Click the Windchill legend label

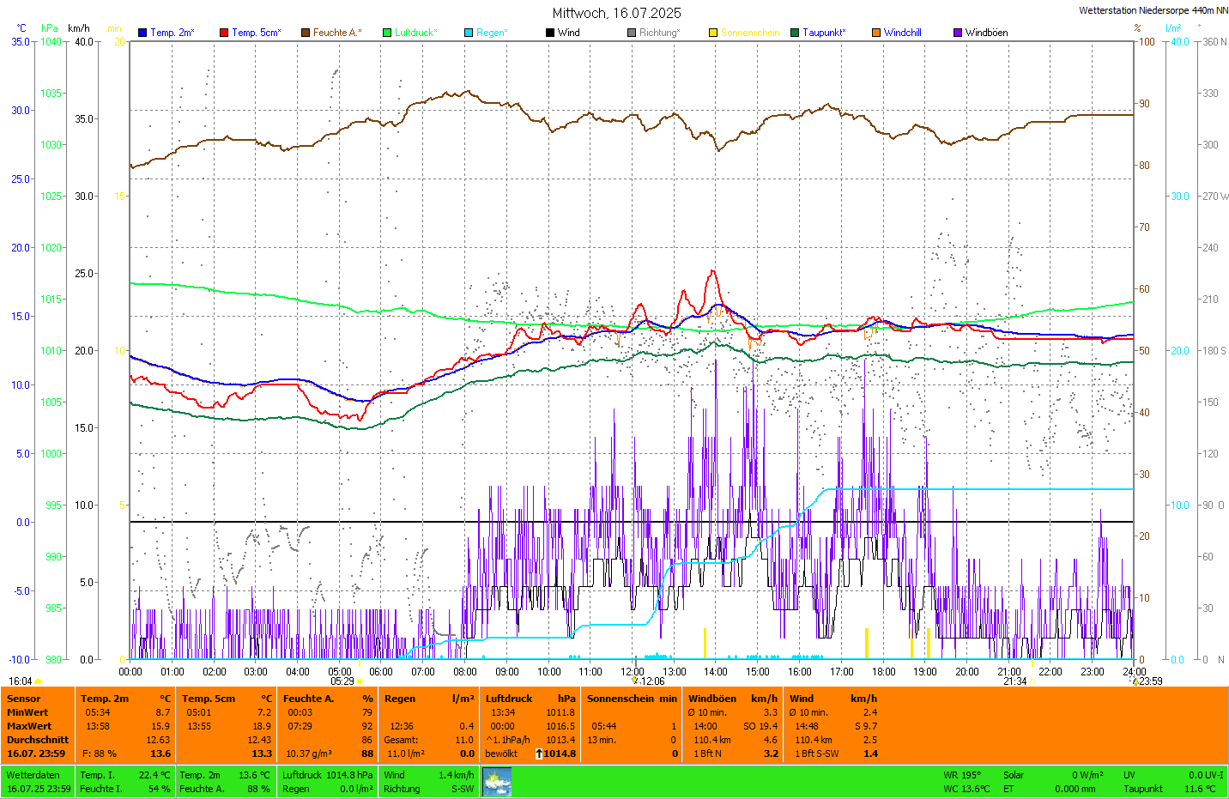[x=902, y=33]
